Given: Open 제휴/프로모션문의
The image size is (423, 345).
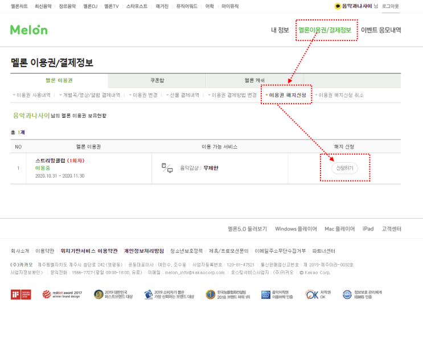Looking at the screenshot, I should (228, 251).
